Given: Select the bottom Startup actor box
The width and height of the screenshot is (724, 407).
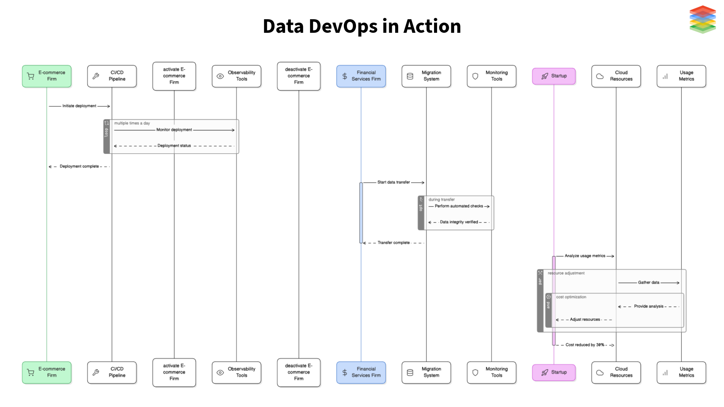Looking at the screenshot, I should [554, 372].
